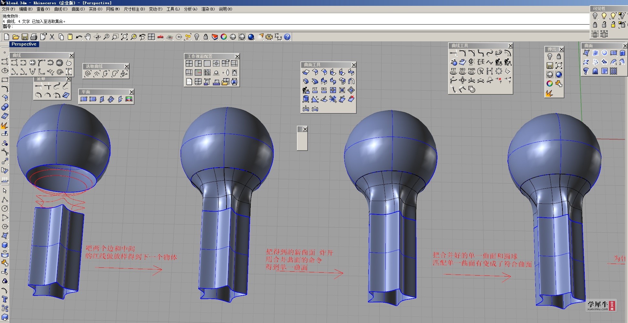Open the 曲线(C) menu
Image resolution: width=628 pixels, height=323 pixels.
point(61,9)
